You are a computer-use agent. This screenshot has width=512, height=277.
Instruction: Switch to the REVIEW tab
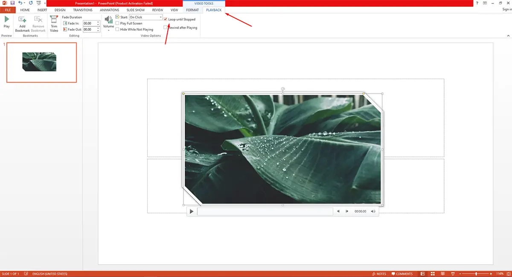[158, 10]
